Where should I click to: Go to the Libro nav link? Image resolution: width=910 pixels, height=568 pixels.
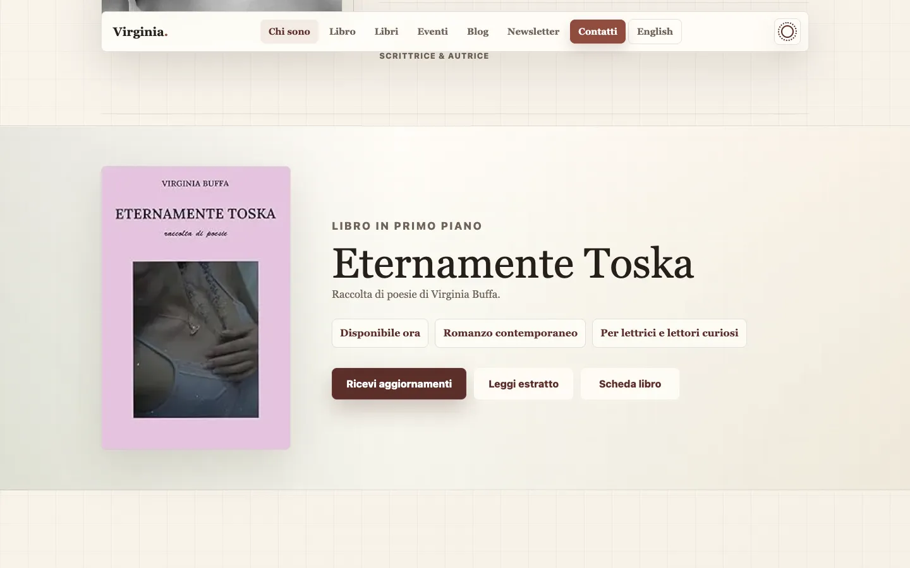click(x=343, y=32)
